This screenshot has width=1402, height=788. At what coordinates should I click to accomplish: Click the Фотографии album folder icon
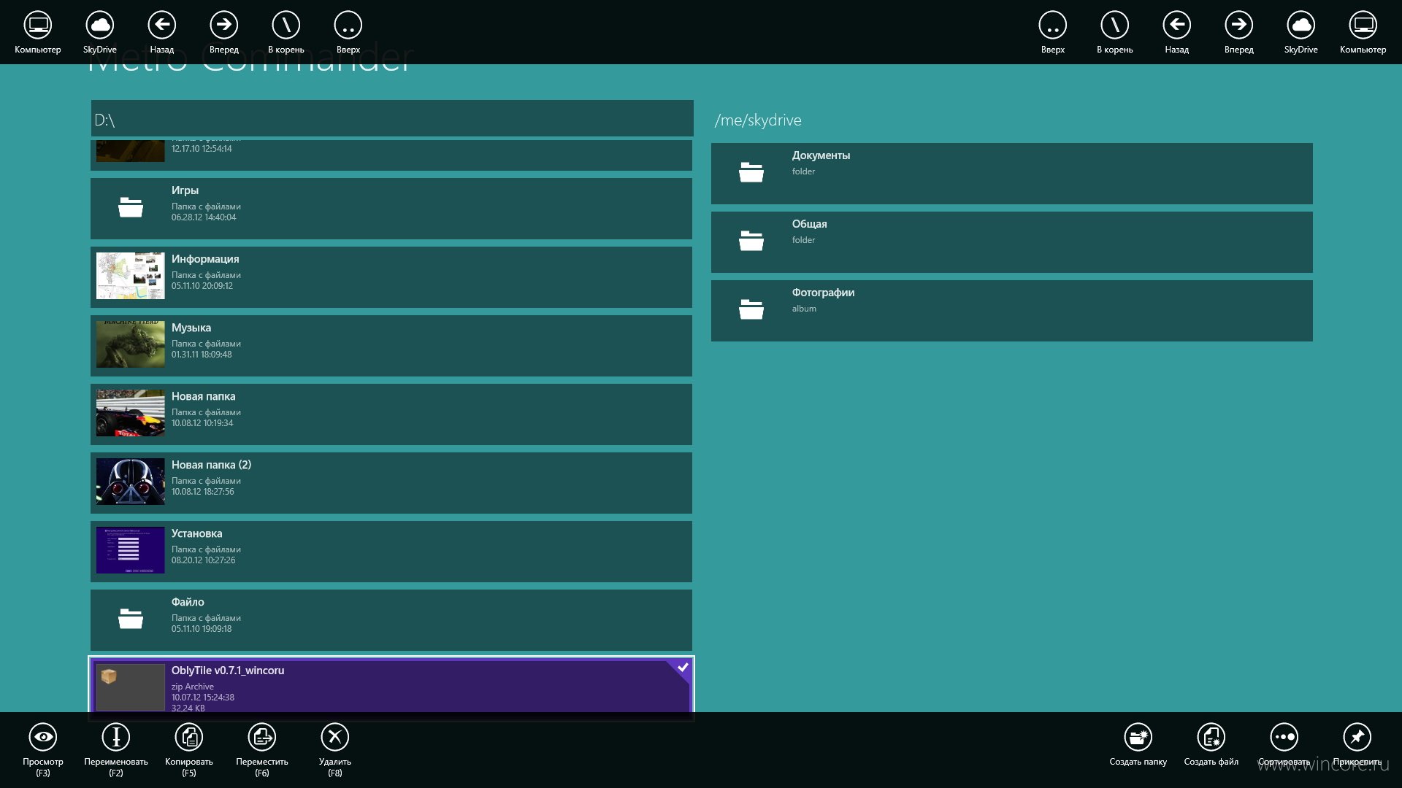click(x=751, y=309)
